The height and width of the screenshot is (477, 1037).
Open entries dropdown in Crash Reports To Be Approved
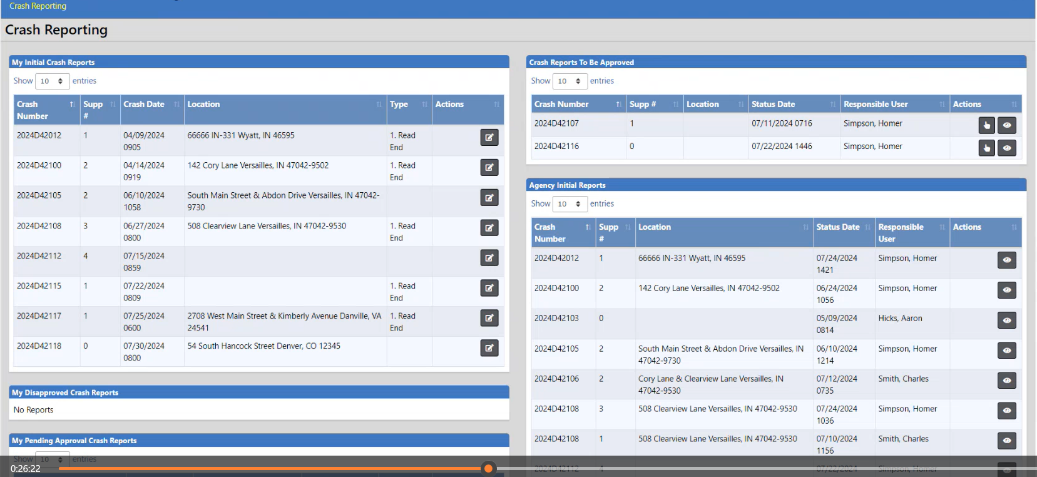(570, 81)
